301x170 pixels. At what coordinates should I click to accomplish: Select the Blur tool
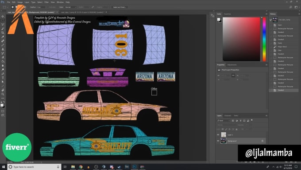3,65
